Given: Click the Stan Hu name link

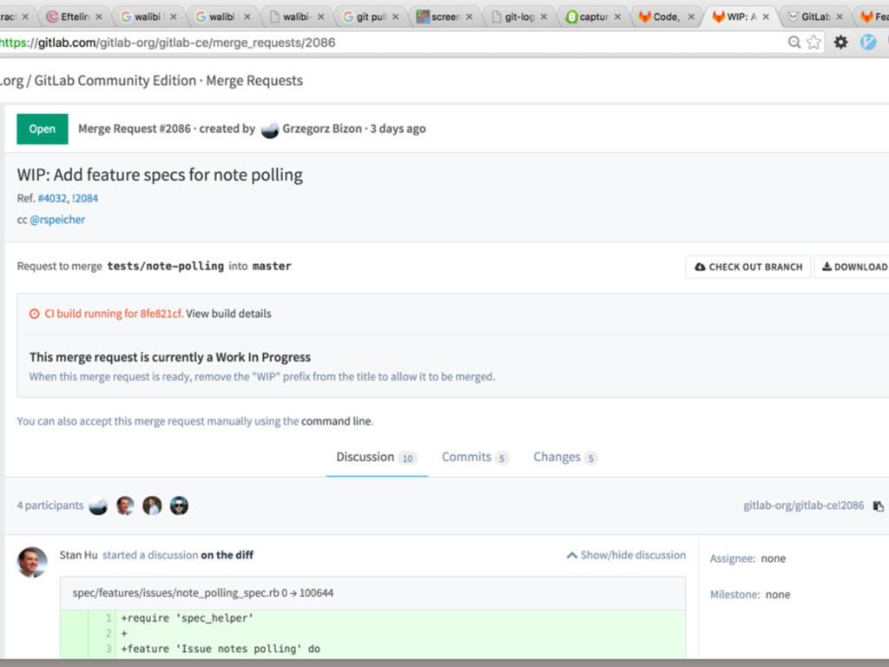Looking at the screenshot, I should click(78, 555).
